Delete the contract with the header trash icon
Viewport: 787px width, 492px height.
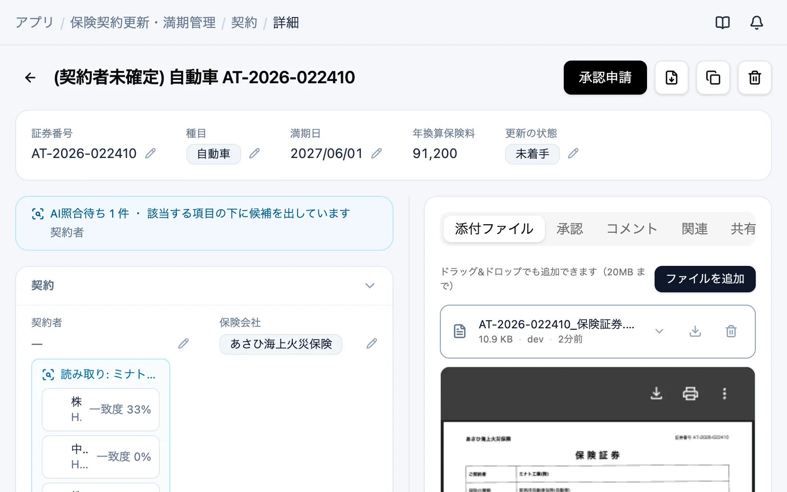click(x=755, y=78)
